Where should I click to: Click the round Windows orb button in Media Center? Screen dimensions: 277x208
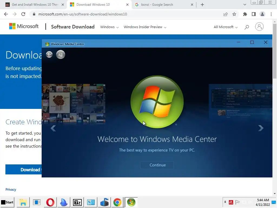pos(61,54)
